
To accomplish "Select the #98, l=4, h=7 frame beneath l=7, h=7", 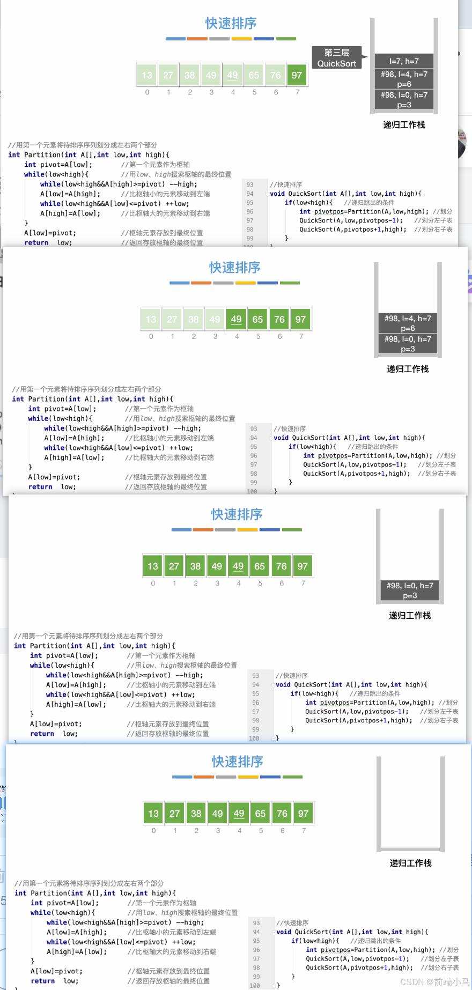I will [x=404, y=79].
